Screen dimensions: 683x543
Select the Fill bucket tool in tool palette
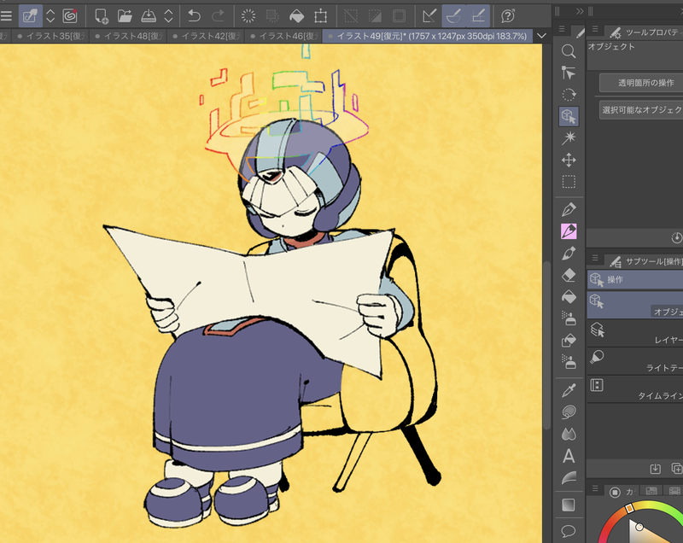[x=569, y=296]
